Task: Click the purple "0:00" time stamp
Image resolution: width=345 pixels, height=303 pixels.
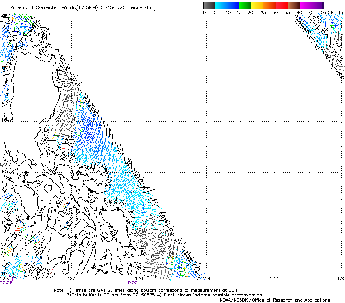Action: coord(133,283)
